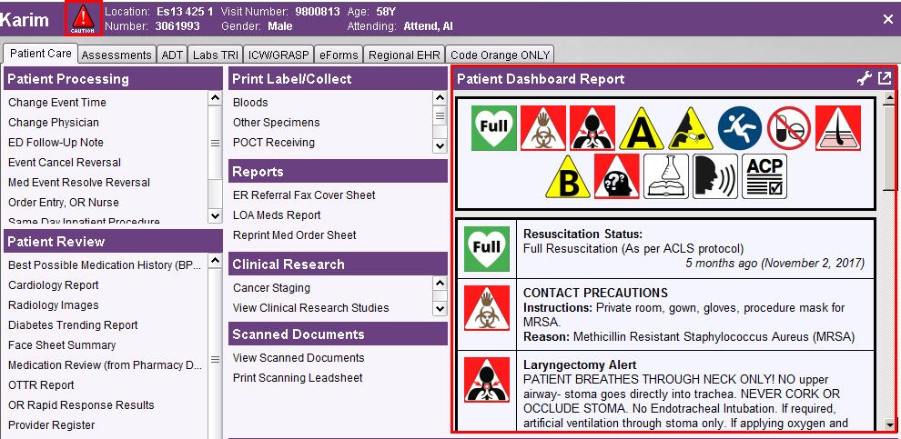Select Print Scanning Leadsheet

[x=298, y=378]
